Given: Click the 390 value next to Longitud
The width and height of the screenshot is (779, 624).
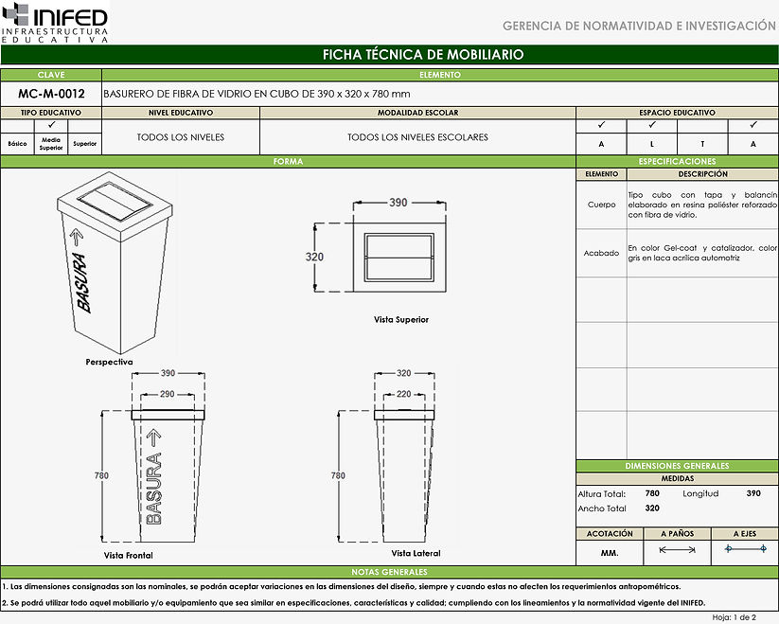Looking at the screenshot, I should (x=753, y=493).
